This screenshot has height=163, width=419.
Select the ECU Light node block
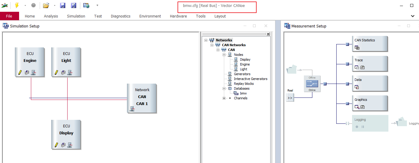point(66,62)
